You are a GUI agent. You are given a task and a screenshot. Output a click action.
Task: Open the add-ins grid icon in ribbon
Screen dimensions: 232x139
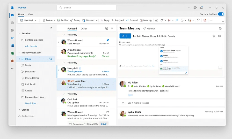[x=205, y=20]
